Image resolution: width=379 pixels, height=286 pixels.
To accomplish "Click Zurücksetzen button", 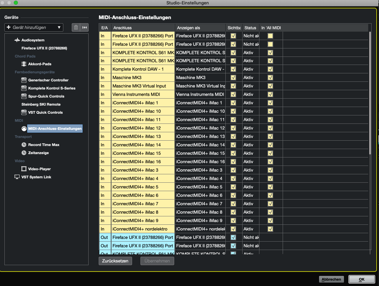I will coord(115,261).
